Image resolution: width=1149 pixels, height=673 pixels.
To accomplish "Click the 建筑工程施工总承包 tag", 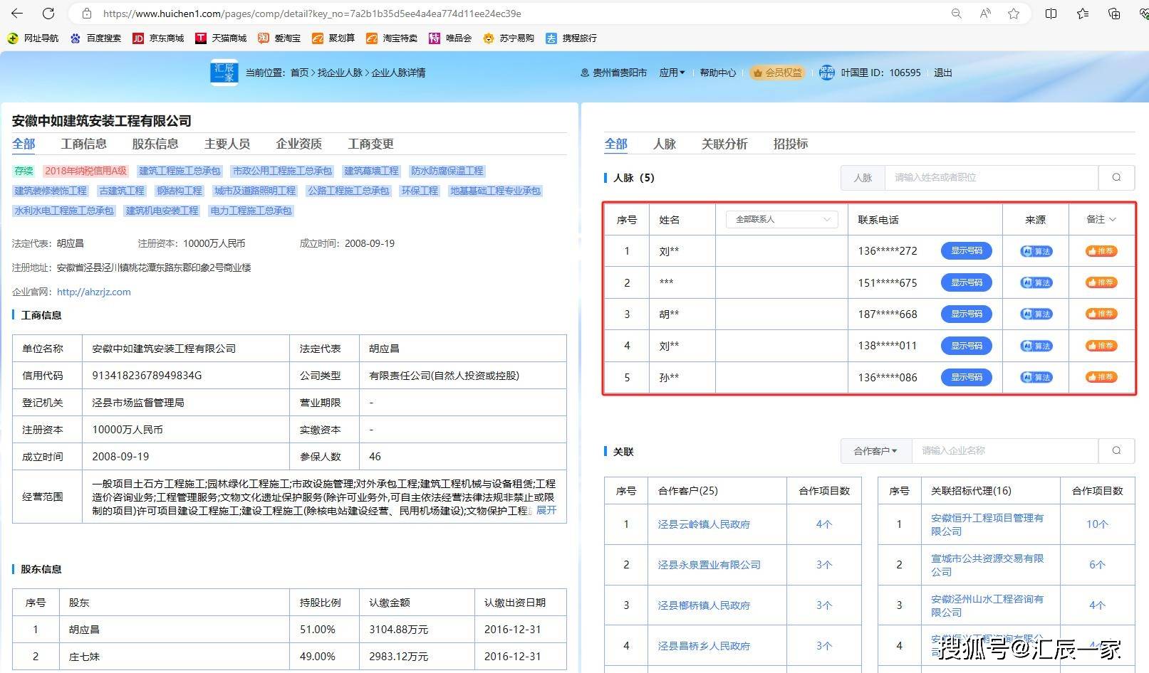I will pyautogui.click(x=180, y=171).
